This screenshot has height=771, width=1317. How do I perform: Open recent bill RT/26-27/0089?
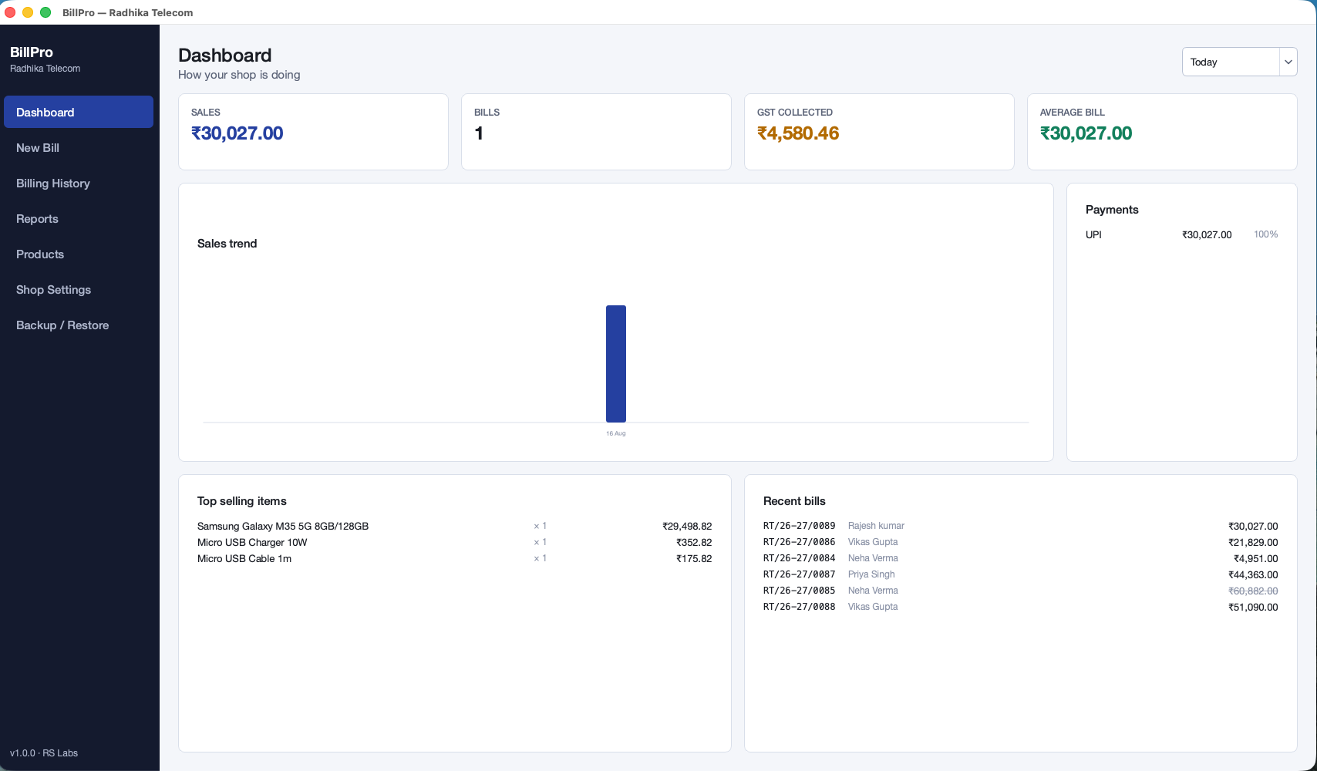click(799, 526)
